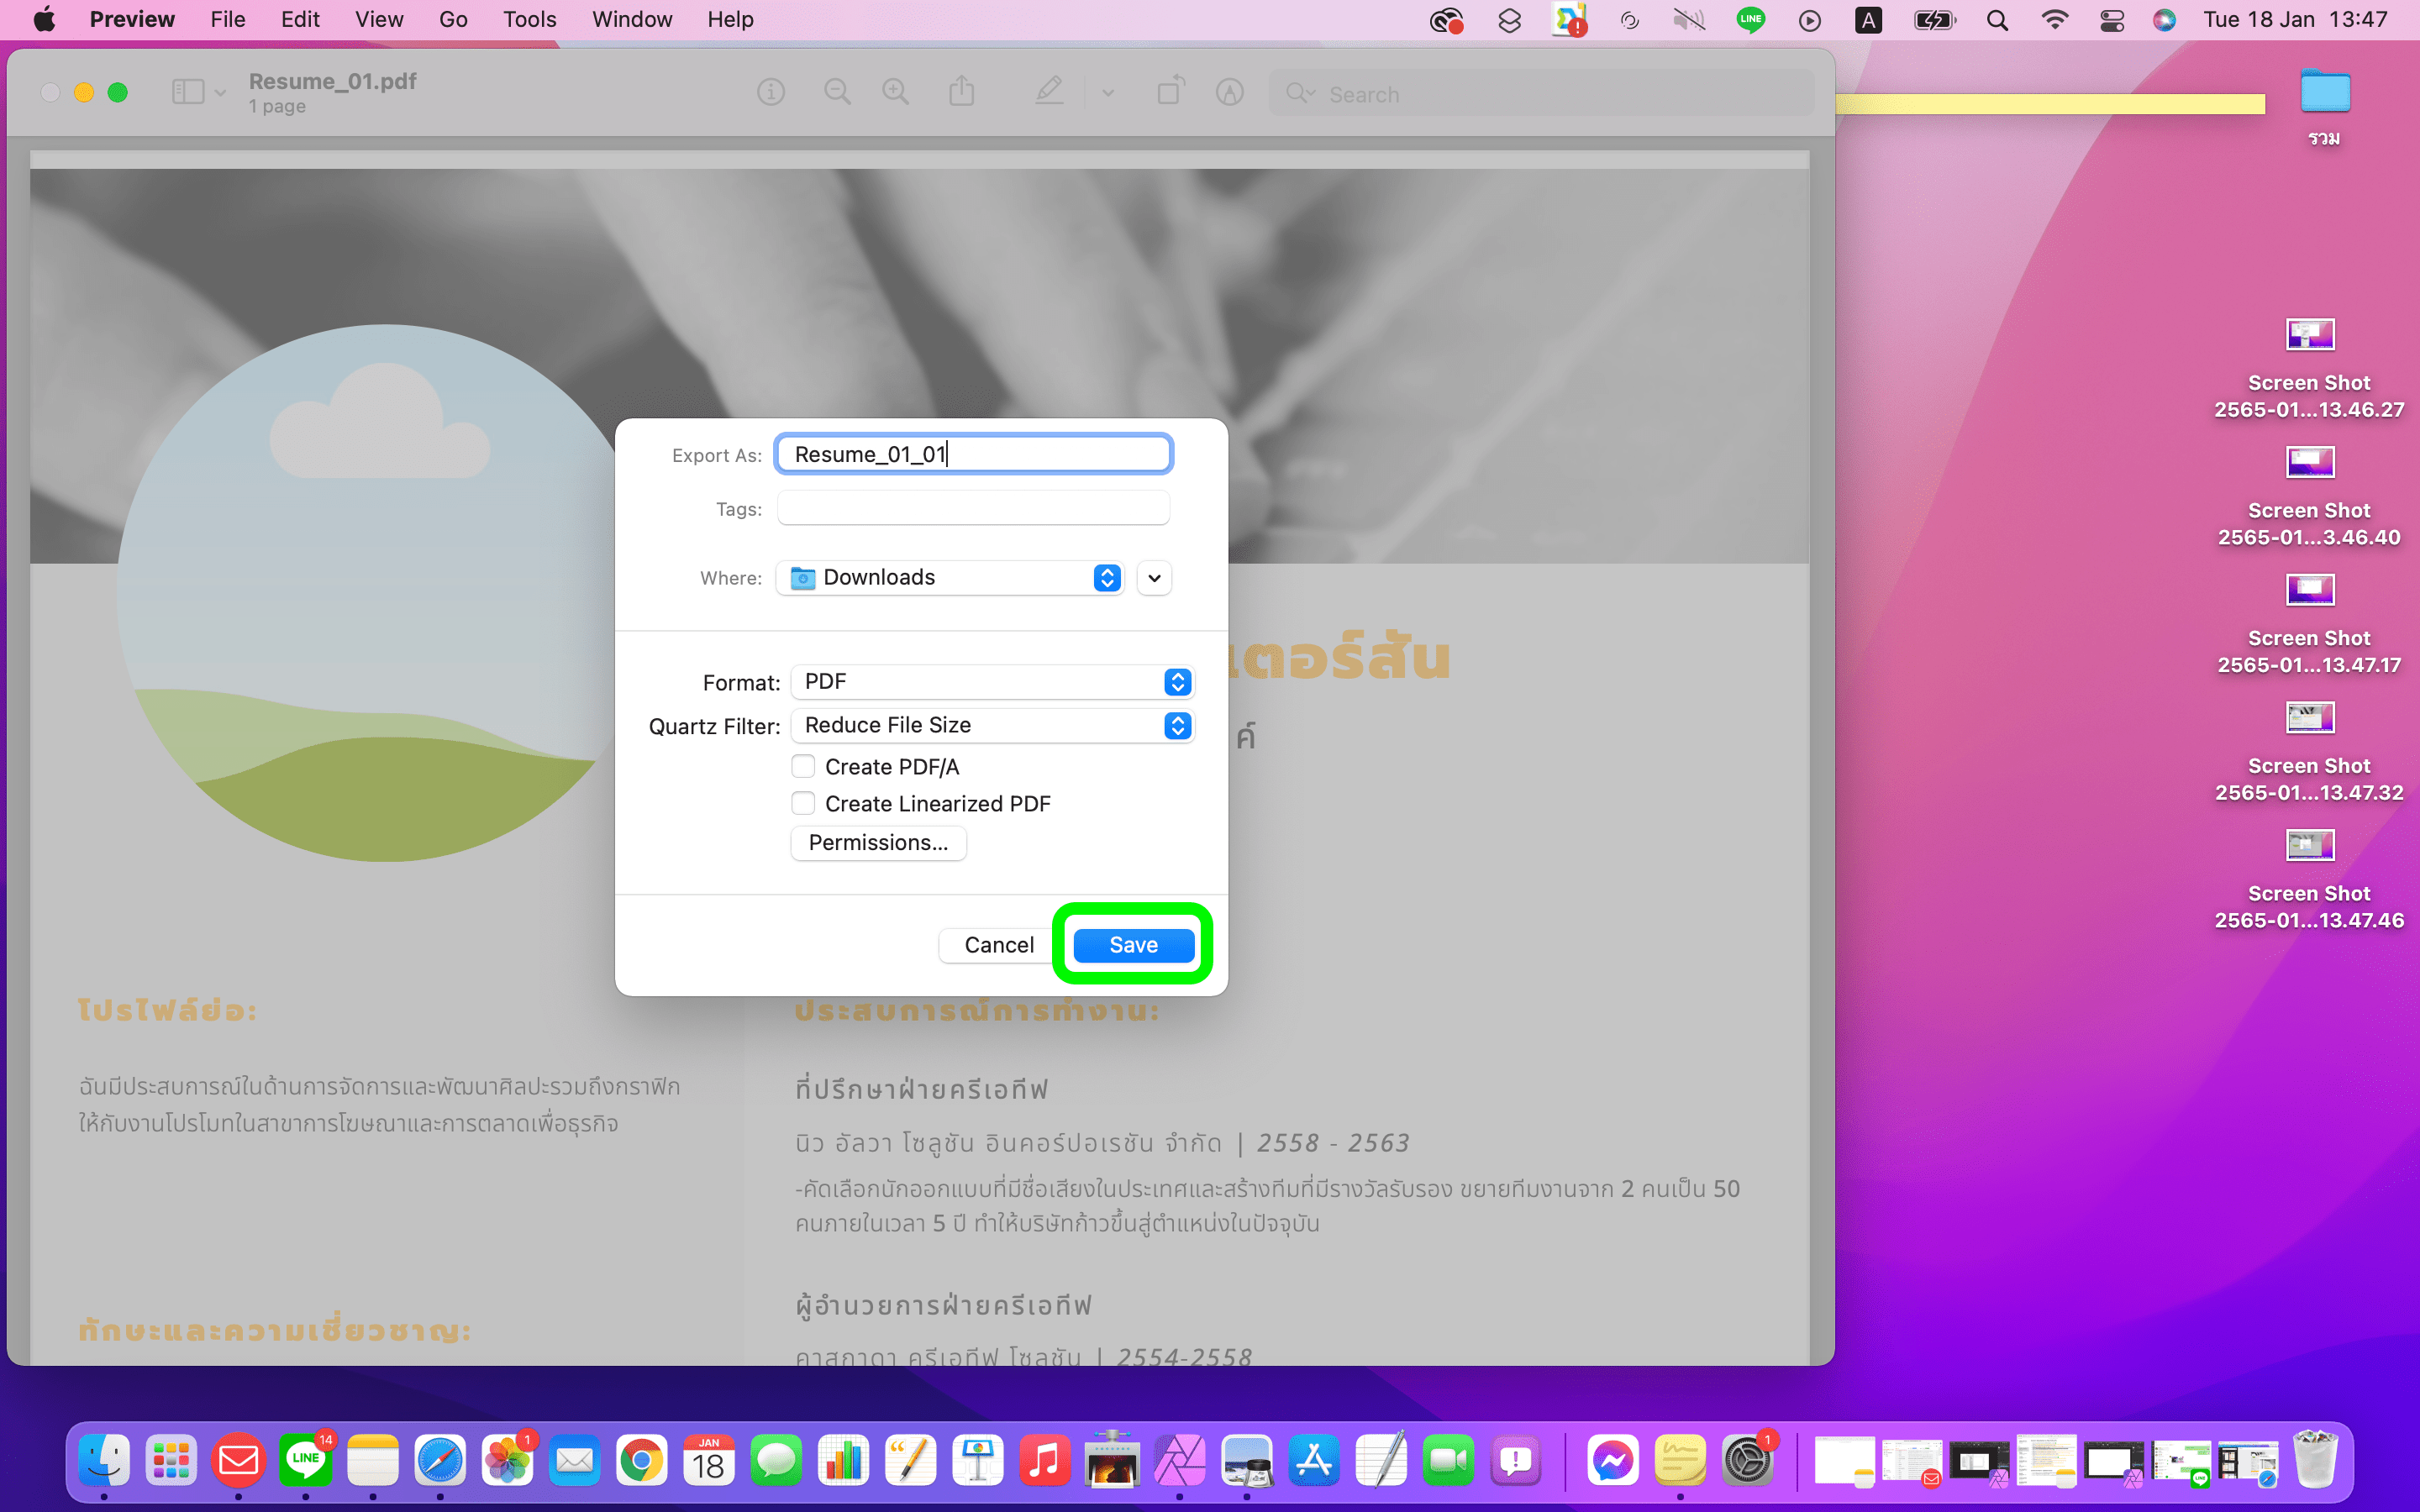The width and height of the screenshot is (2420, 1512).
Task: Click the Highlight pen icon
Action: (x=1048, y=93)
